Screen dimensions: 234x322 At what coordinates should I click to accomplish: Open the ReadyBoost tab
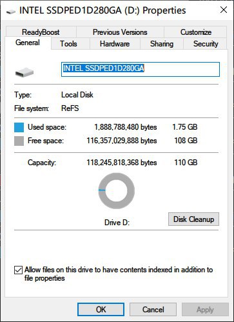41,32
